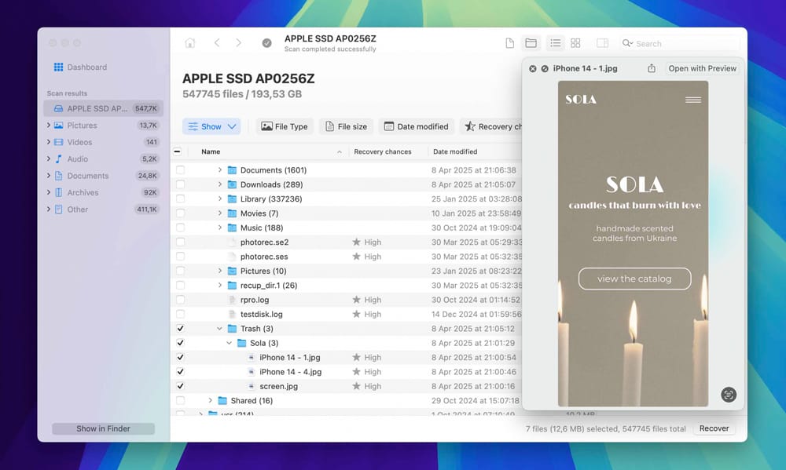Toggle the preview pane layout icon

(x=602, y=43)
